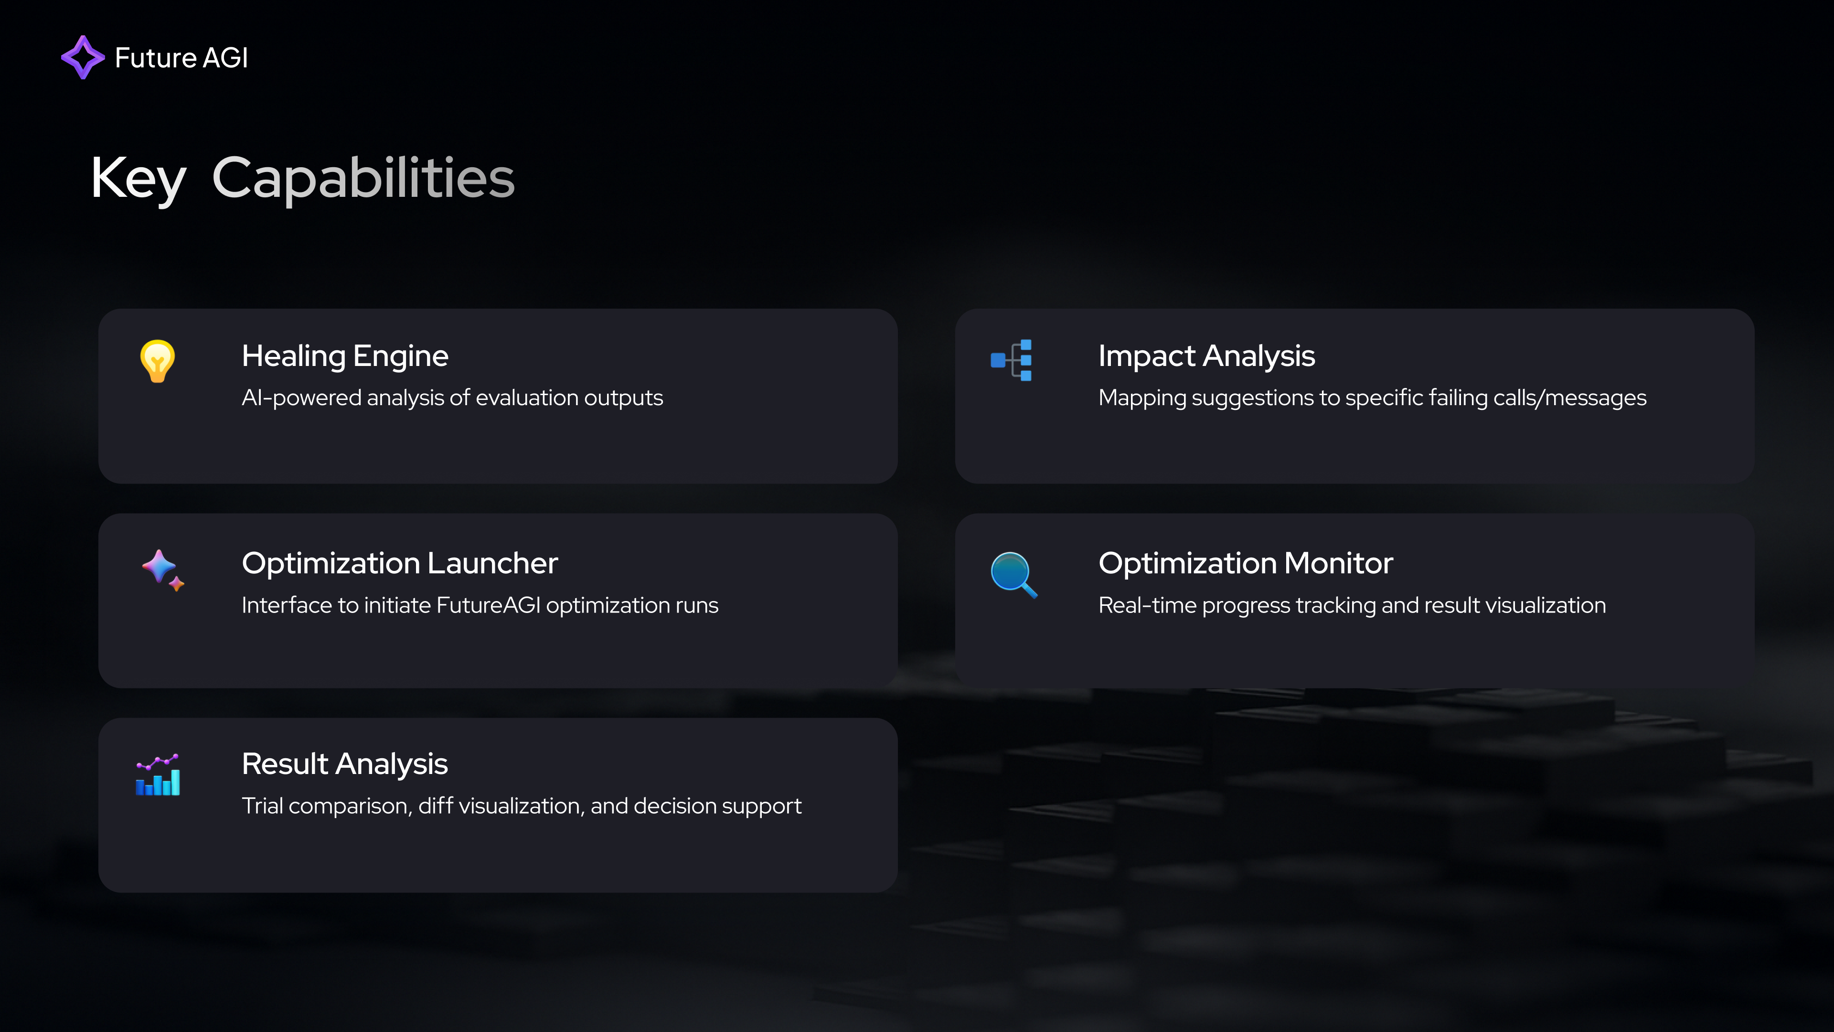This screenshot has width=1834, height=1032.
Task: Click the Mapping suggestions to failing calls description
Action: [1372, 398]
